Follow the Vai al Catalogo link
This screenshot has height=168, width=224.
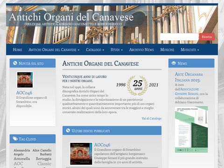click(152, 118)
